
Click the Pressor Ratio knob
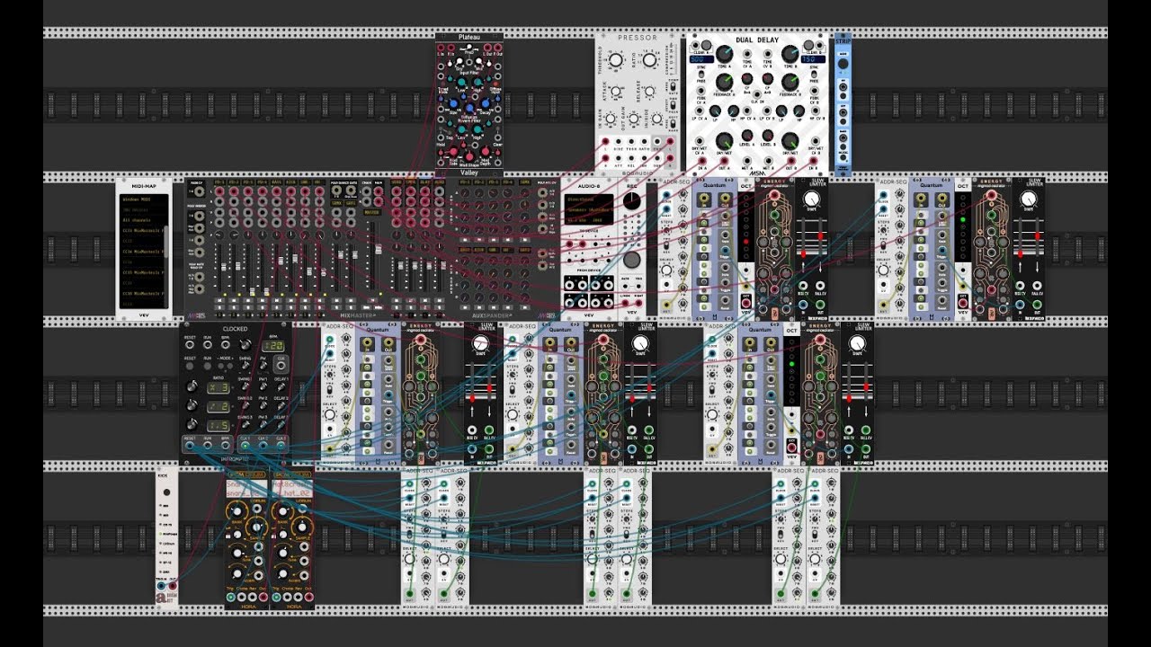click(649, 60)
